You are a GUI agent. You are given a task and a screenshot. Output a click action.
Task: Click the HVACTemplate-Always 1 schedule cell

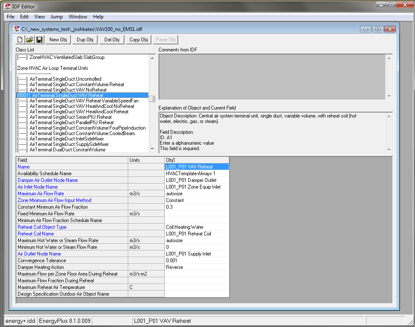(x=197, y=174)
